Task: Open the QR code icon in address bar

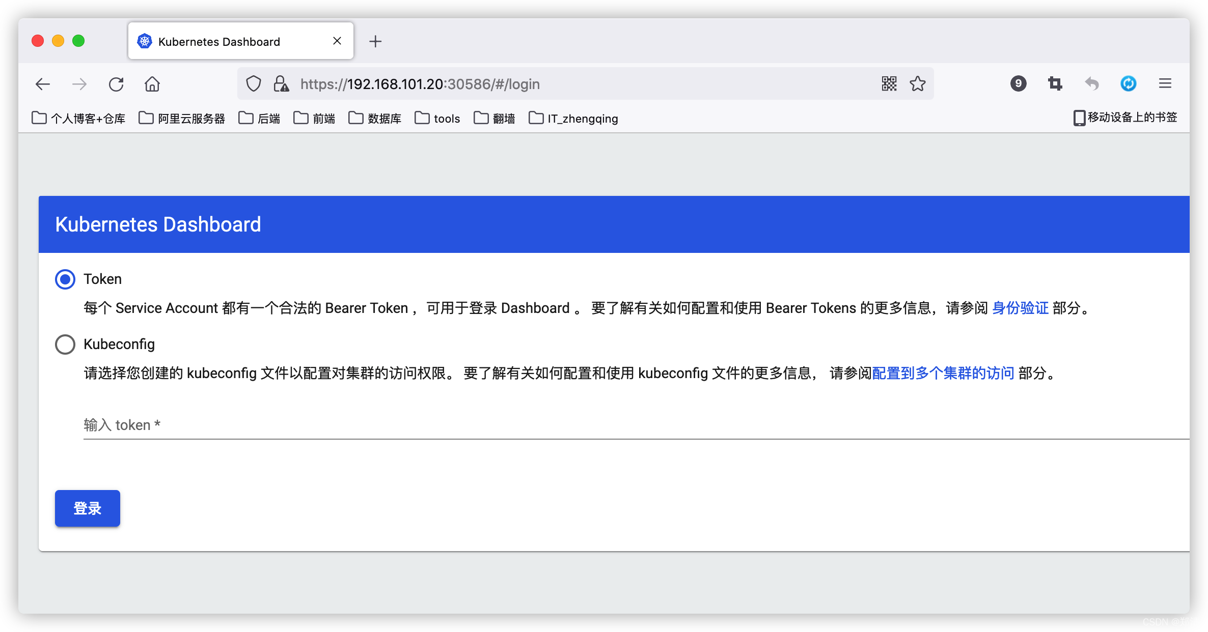Action: tap(889, 83)
